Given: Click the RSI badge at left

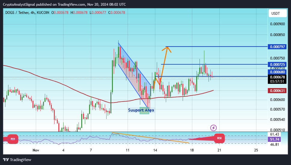Looking at the screenshot, I should (x=13, y=139).
